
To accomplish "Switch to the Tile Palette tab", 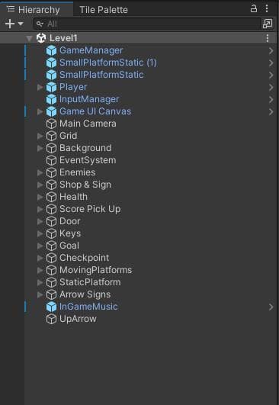I will (x=104, y=10).
